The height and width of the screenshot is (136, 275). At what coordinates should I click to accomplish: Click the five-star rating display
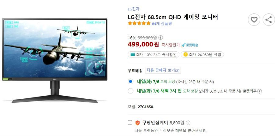(x=139, y=23)
